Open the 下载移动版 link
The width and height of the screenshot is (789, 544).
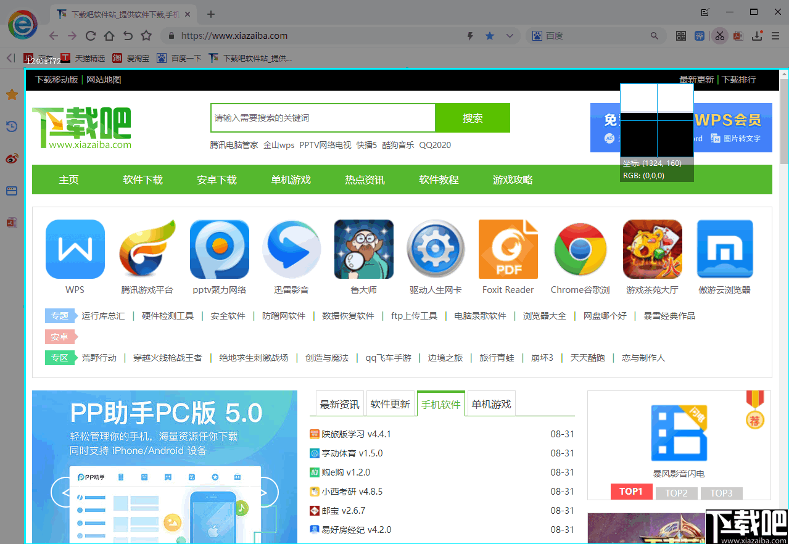click(56, 80)
